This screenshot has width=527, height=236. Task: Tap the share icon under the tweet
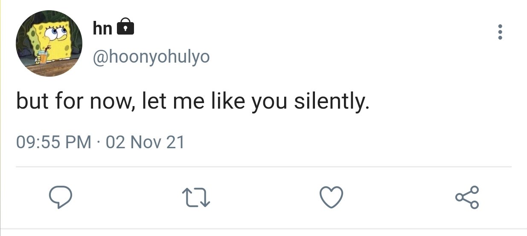tap(467, 198)
